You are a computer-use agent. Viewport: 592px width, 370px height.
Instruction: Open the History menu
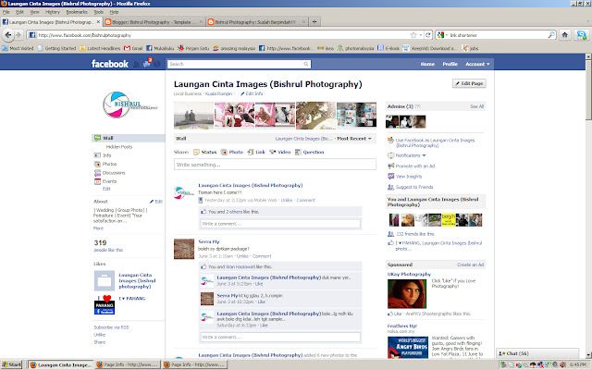(53, 12)
